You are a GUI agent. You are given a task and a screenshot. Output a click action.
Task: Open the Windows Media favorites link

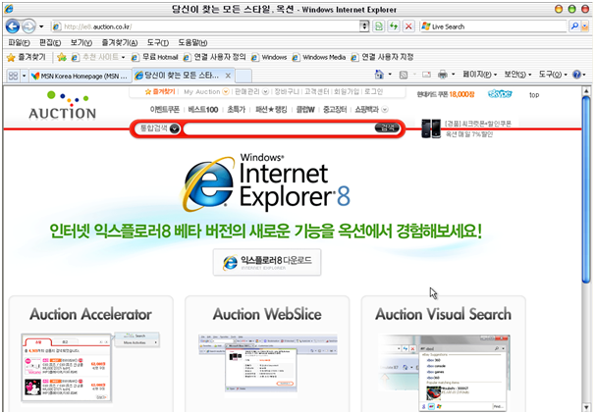point(319,57)
